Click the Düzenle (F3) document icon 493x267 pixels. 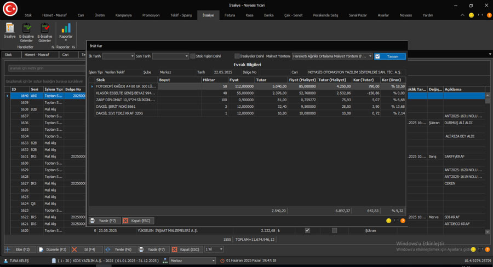pyautogui.click(x=41, y=249)
